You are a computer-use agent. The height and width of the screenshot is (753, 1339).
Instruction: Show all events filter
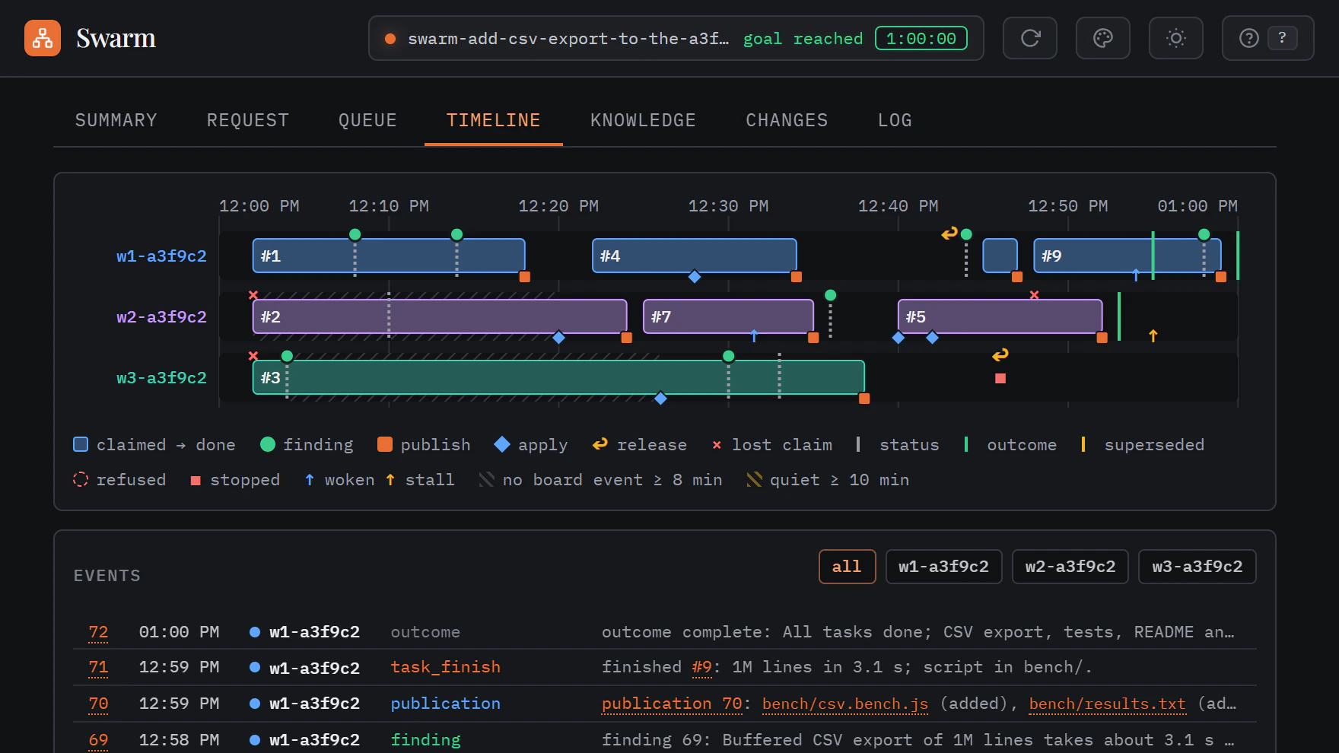point(847,567)
